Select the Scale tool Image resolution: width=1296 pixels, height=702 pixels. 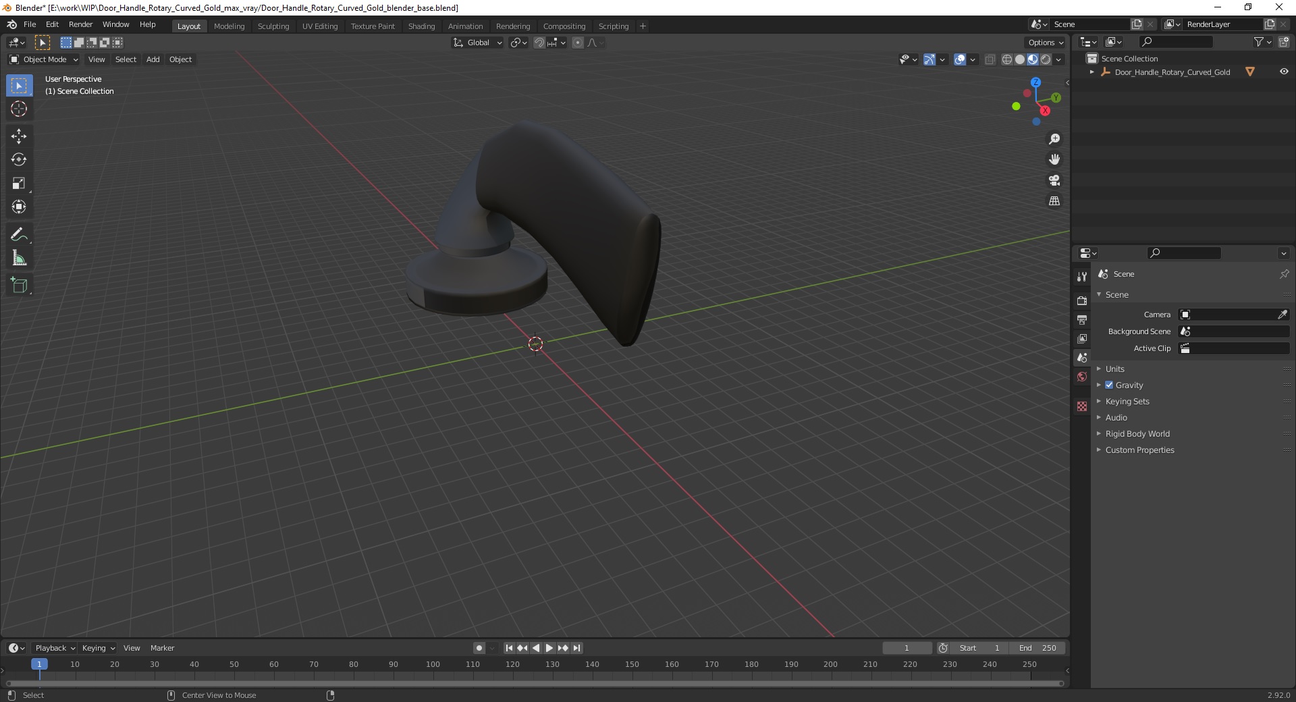pos(19,184)
